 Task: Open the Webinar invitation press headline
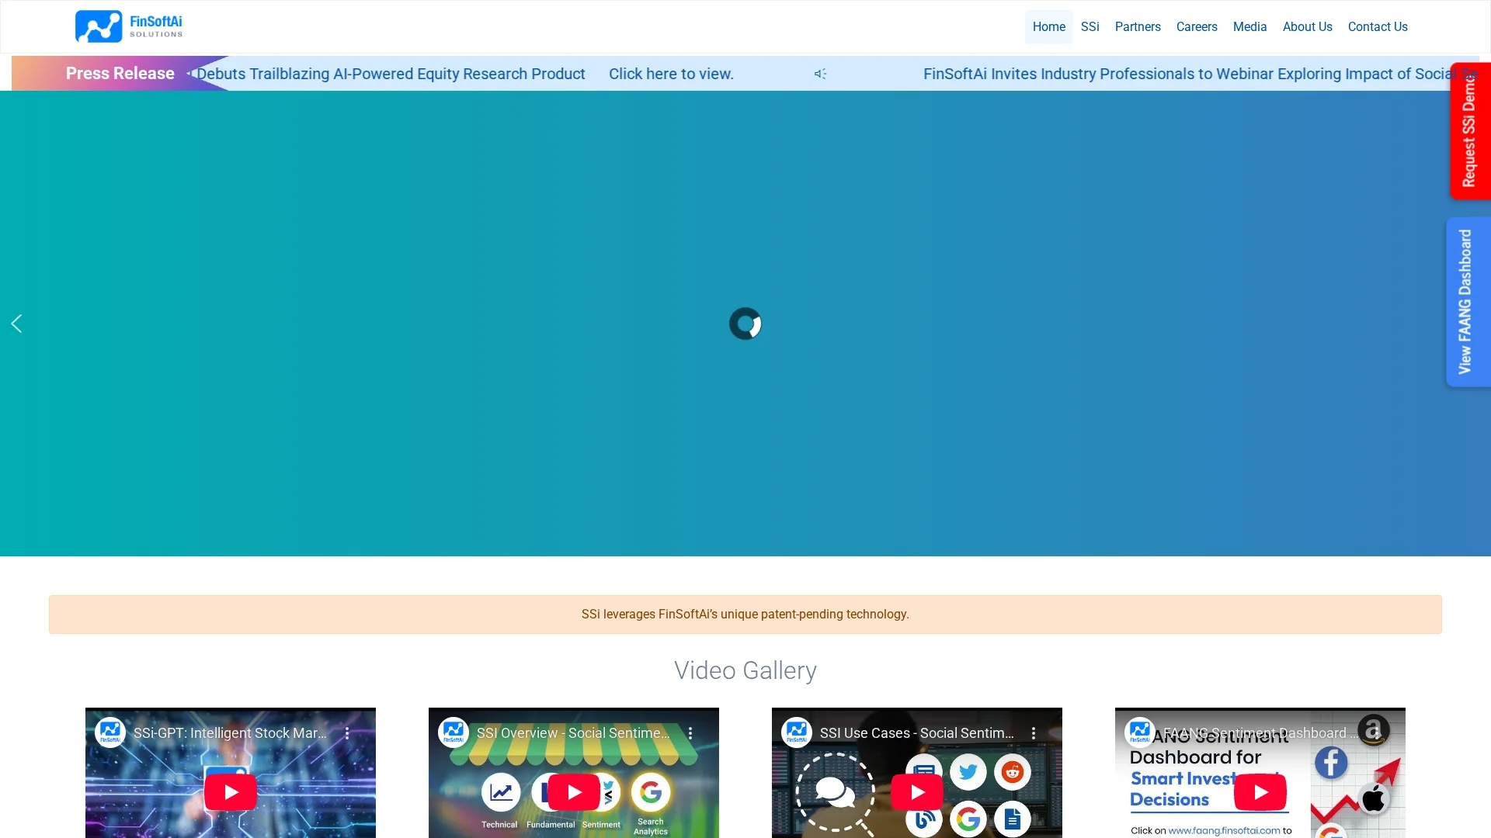tap(1188, 74)
